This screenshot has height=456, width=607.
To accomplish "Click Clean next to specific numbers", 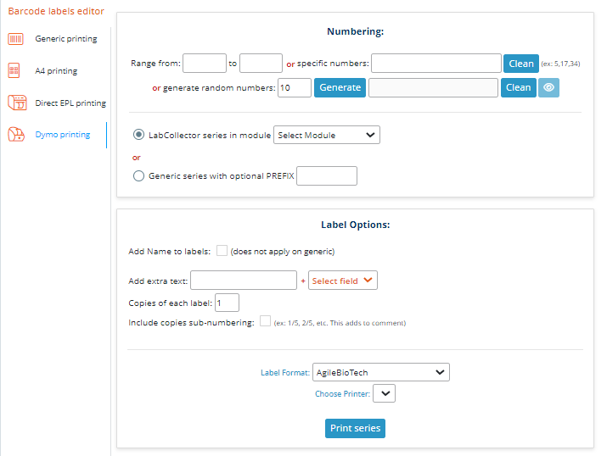I will pyautogui.click(x=521, y=64).
